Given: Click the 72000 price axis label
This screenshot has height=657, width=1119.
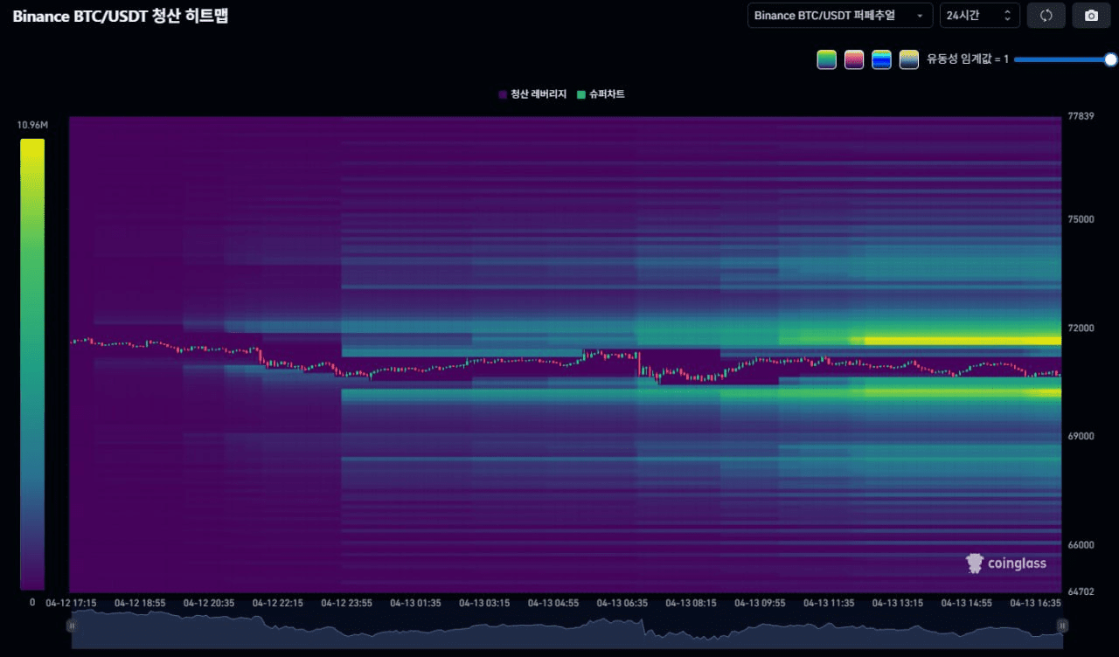Looking at the screenshot, I should tap(1081, 328).
